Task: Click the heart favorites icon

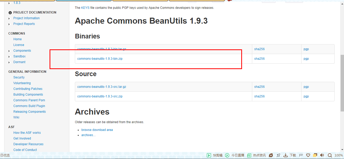Action: coord(308,155)
